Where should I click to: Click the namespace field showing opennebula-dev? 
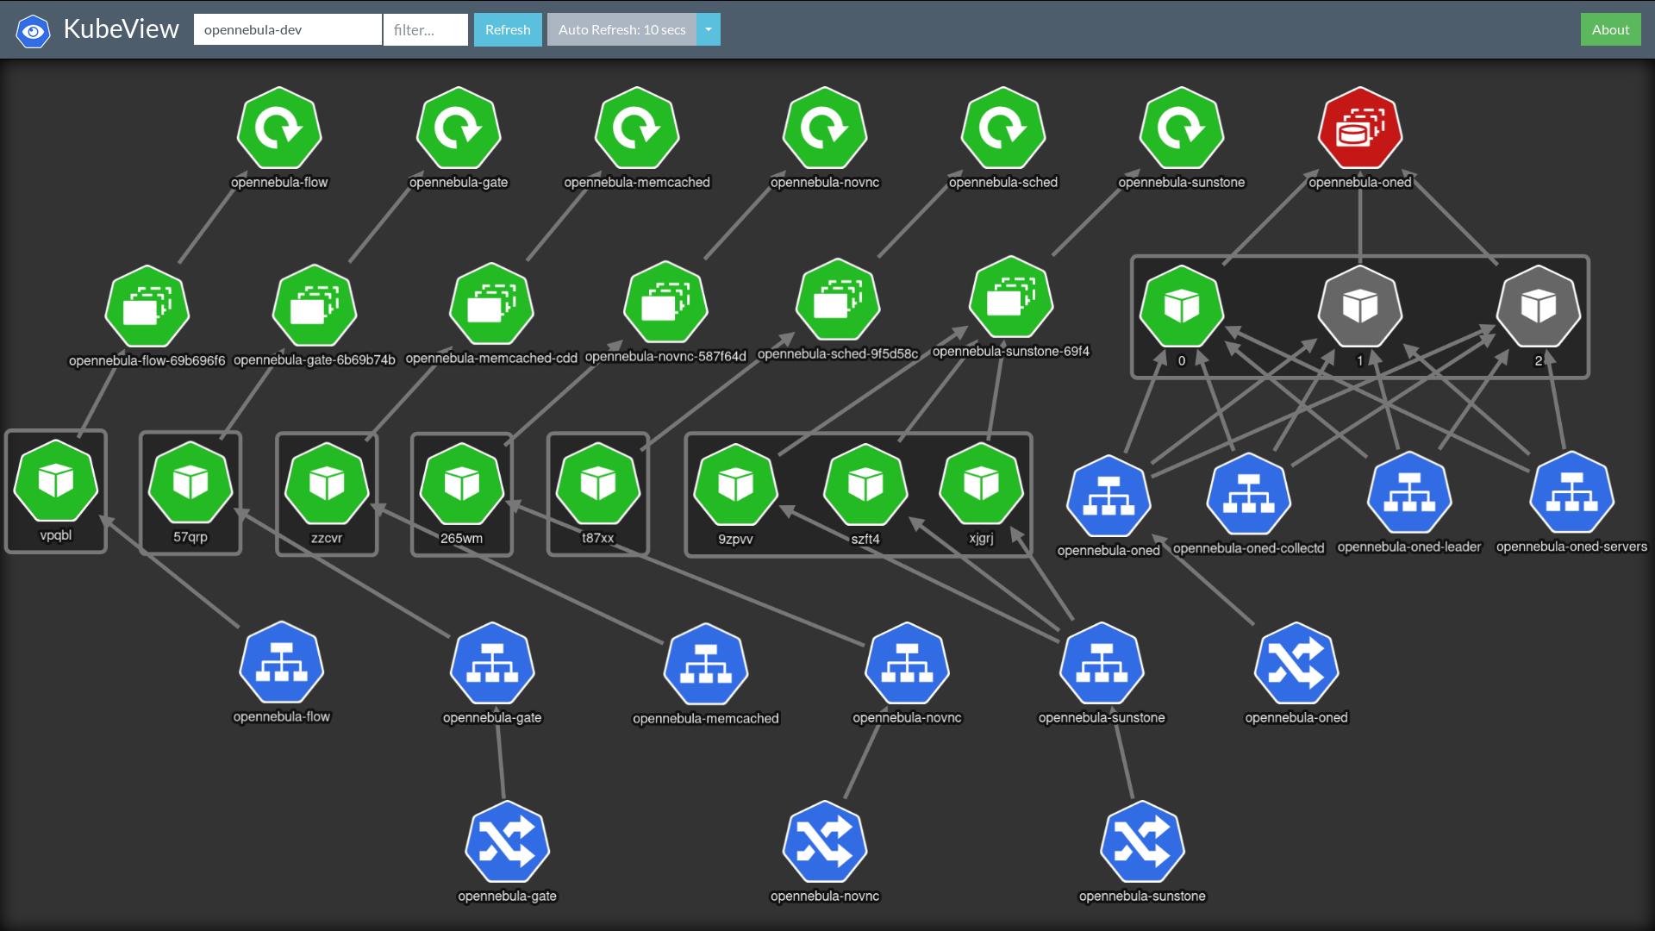pos(287,29)
